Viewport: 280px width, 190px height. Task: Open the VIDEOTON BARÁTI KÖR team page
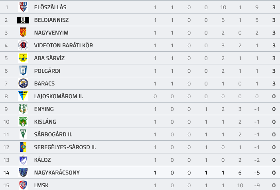point(63,45)
